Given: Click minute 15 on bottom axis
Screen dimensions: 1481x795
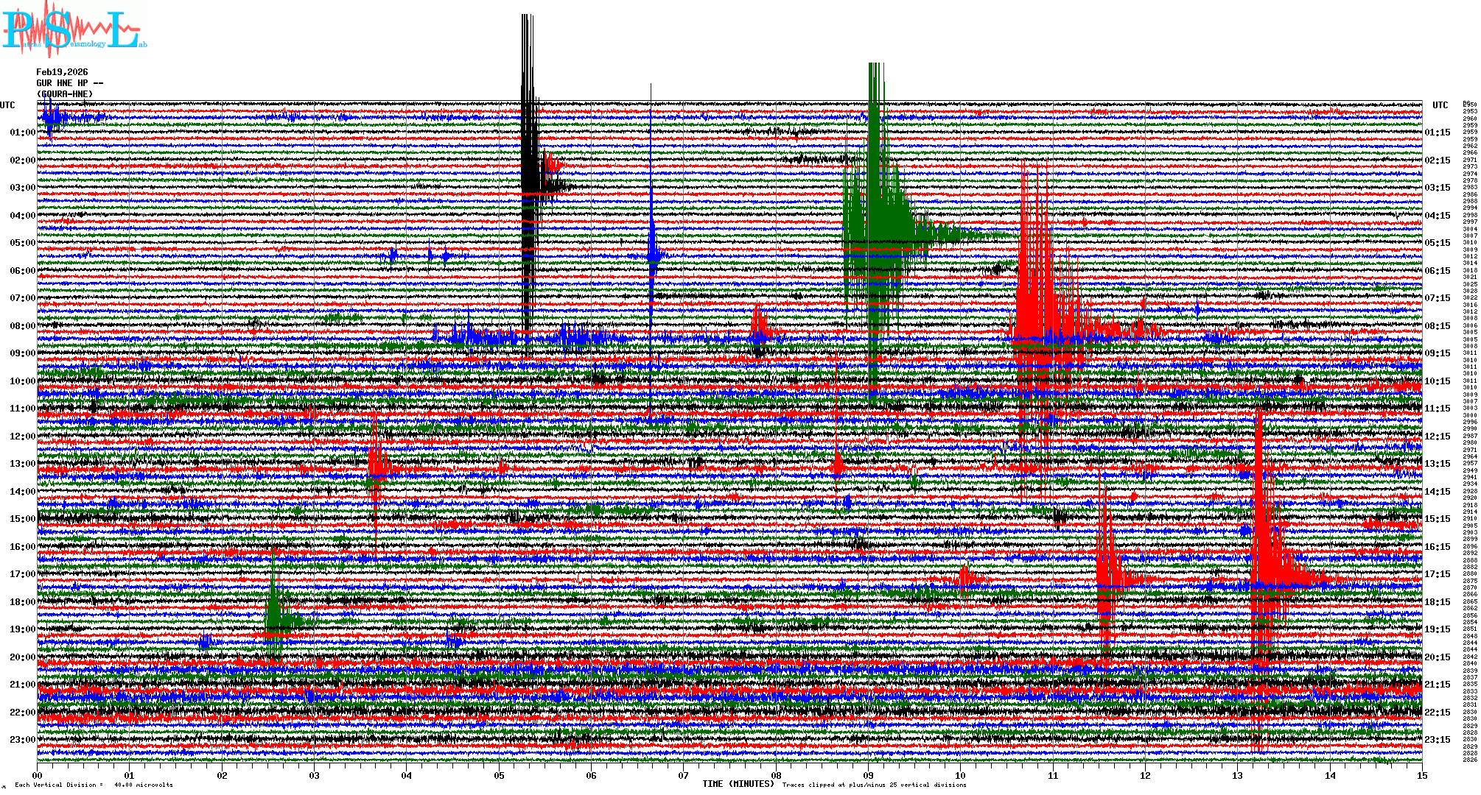Looking at the screenshot, I should pos(1421,775).
